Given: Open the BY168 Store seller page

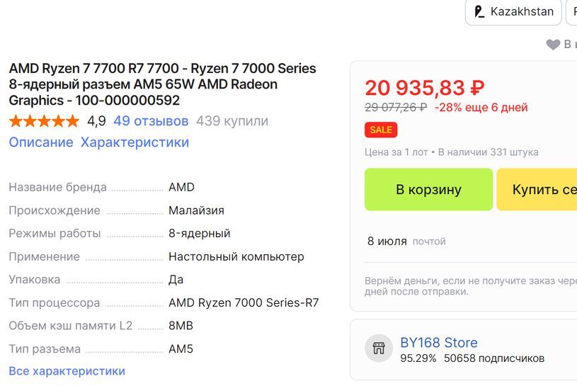Looking at the screenshot, I should pos(439,343).
